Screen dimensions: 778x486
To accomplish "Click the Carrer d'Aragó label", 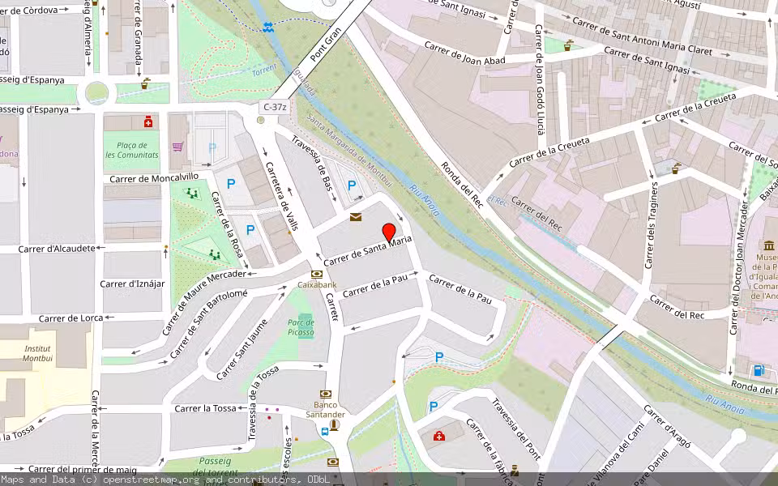I will click(667, 426).
